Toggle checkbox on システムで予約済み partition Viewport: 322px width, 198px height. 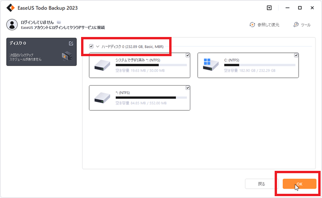(x=187, y=56)
